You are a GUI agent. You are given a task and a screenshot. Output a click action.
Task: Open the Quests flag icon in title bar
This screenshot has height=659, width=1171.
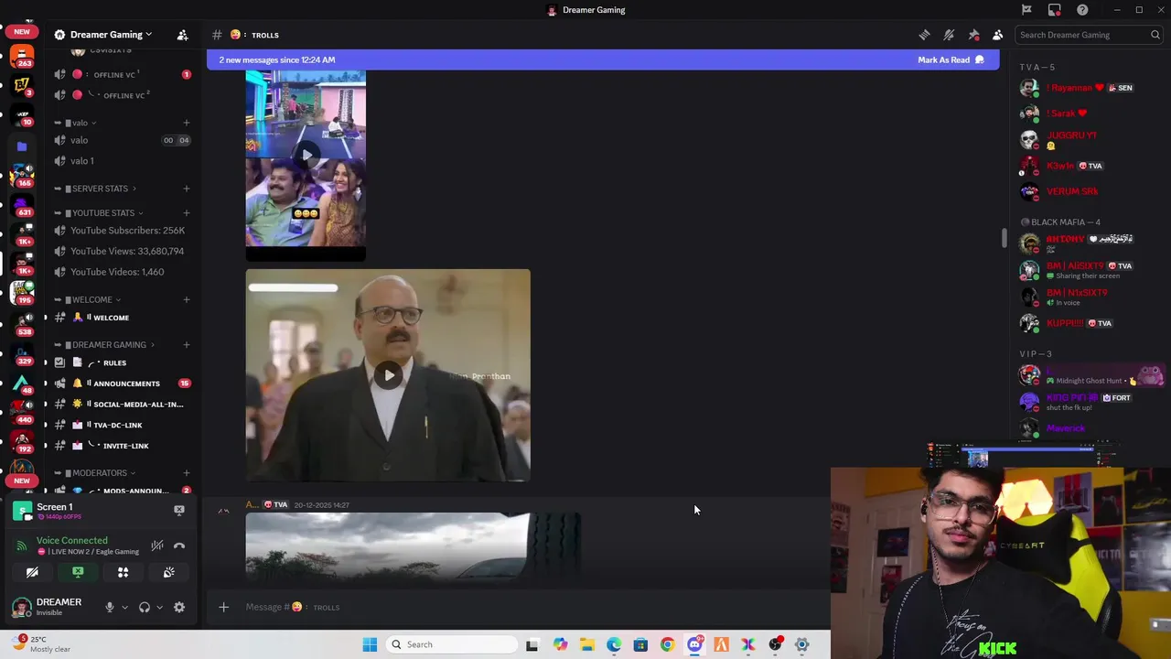point(1026,10)
